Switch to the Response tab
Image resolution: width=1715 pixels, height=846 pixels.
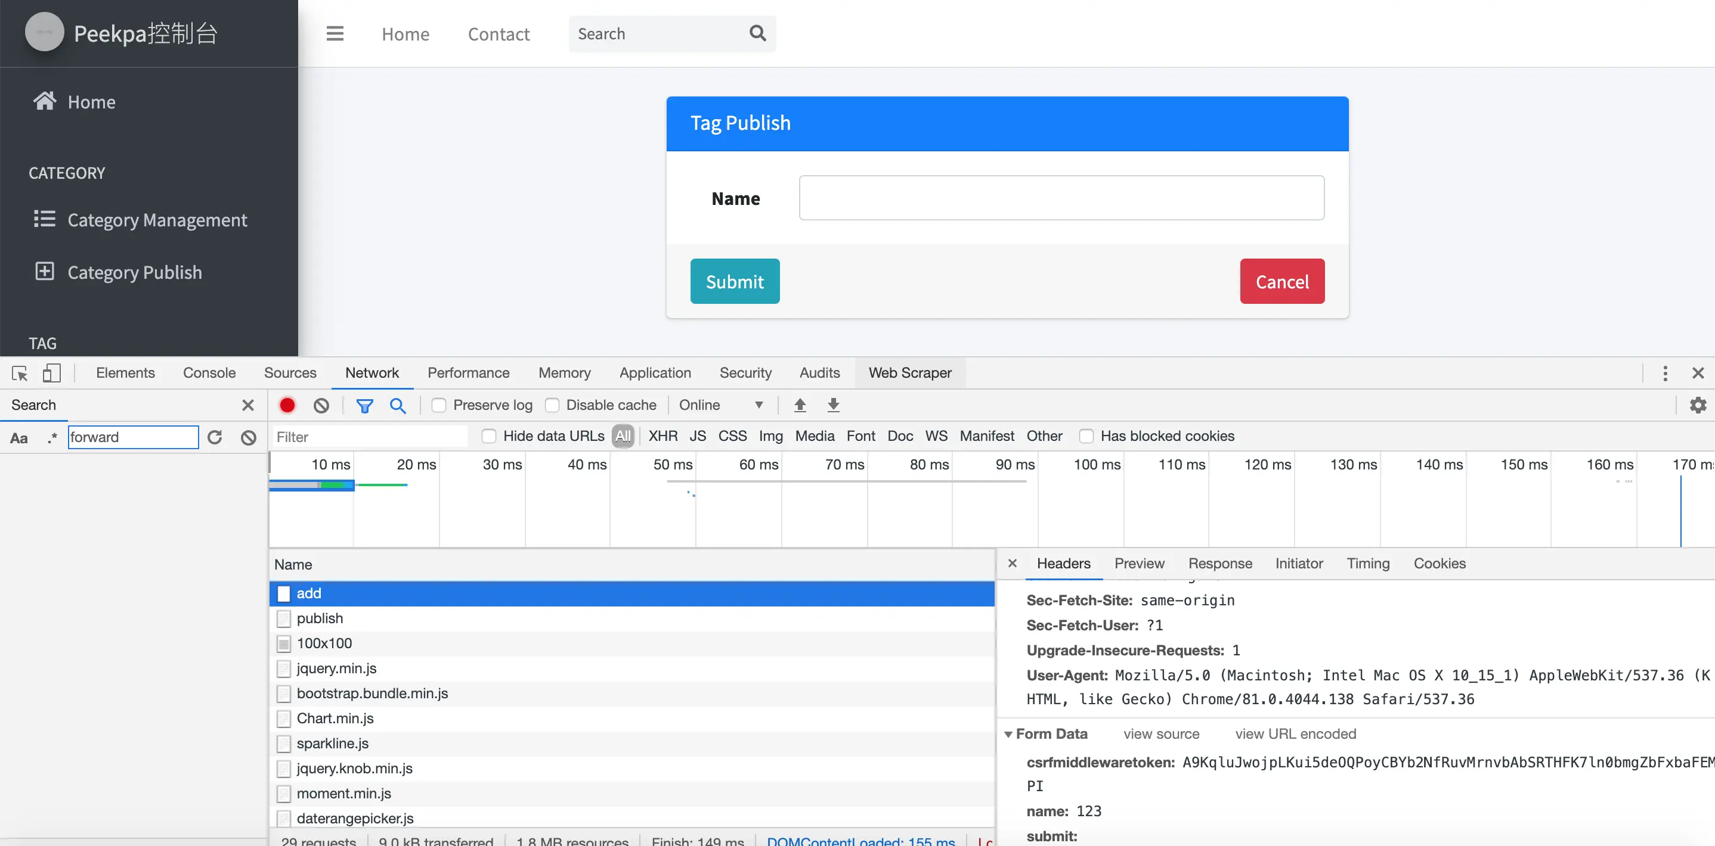(1219, 564)
